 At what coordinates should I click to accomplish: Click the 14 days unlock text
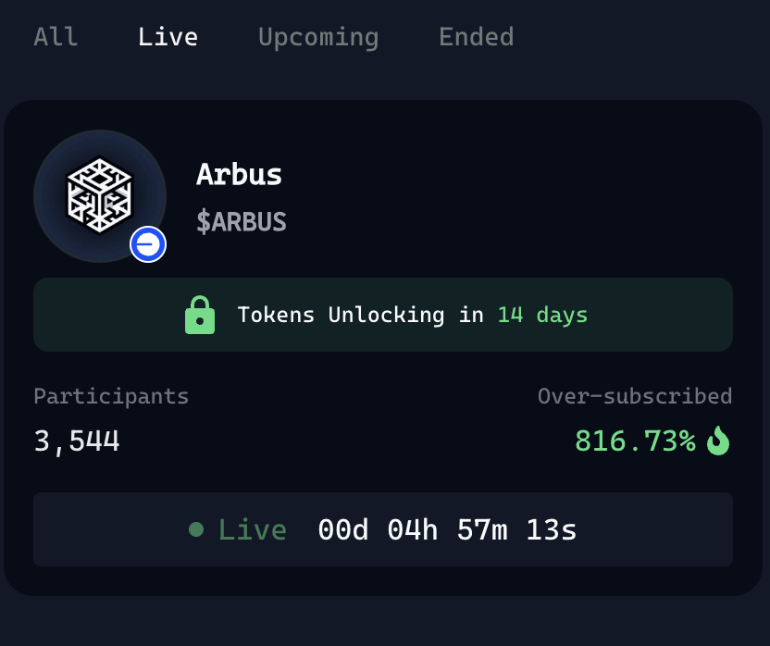point(542,315)
